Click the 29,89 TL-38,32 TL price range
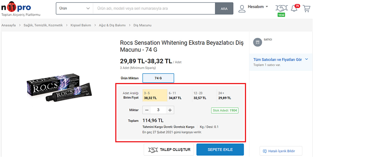The image size is (374, 168). coord(146,61)
